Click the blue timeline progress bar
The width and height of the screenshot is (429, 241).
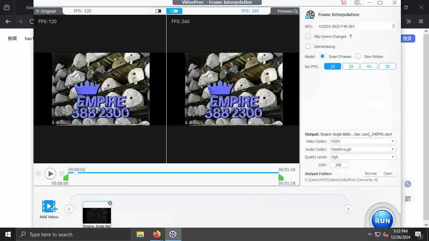tap(173, 173)
